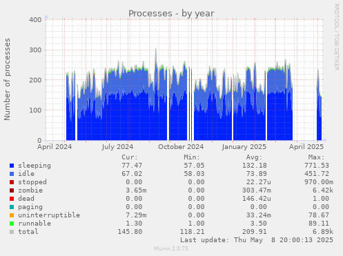Click sleeping current value 77.47
The width and height of the screenshot is (343, 256).
tap(132, 166)
